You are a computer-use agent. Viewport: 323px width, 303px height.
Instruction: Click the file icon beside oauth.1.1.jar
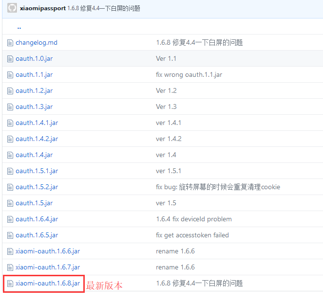point(10,75)
